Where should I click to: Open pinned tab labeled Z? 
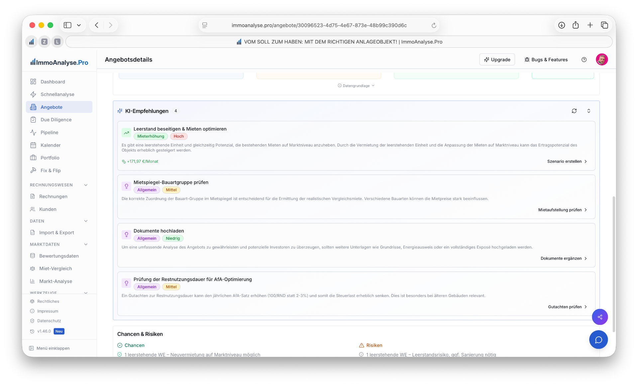44,42
